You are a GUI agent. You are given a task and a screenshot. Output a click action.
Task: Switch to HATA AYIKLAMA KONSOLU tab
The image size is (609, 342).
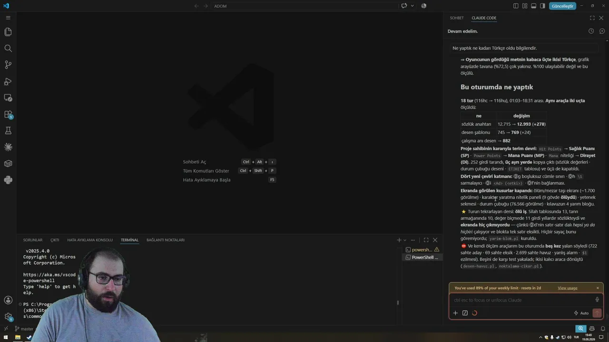click(90, 240)
